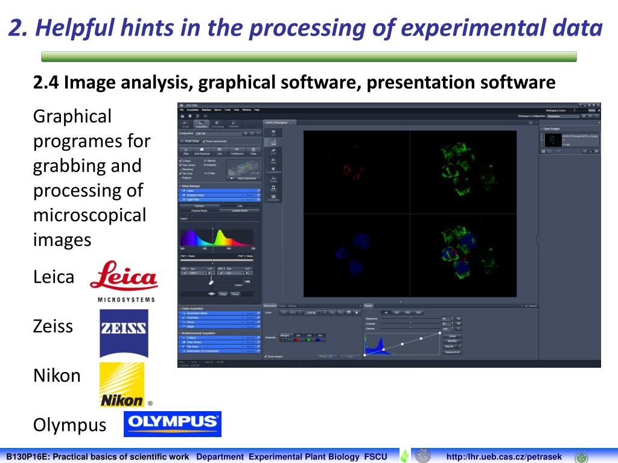618x463 pixels.
Task: Click the open folder toolbar icon
Action: tap(182, 116)
